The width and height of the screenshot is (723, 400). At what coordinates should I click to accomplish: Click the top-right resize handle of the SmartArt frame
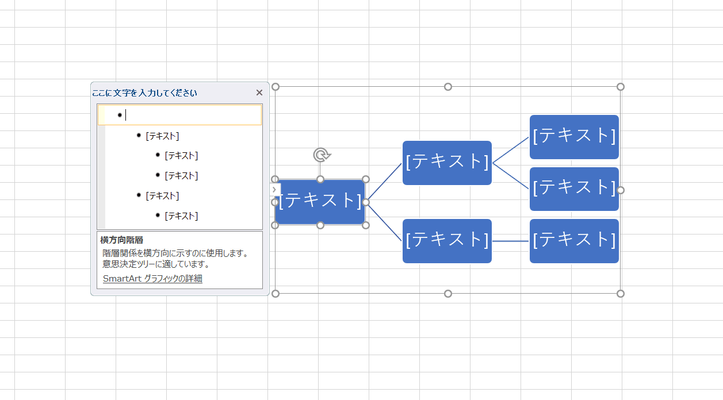click(620, 87)
